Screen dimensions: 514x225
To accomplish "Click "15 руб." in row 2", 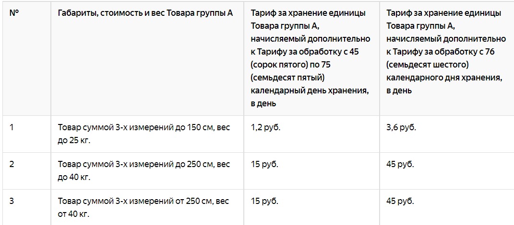I will point(264,165).
